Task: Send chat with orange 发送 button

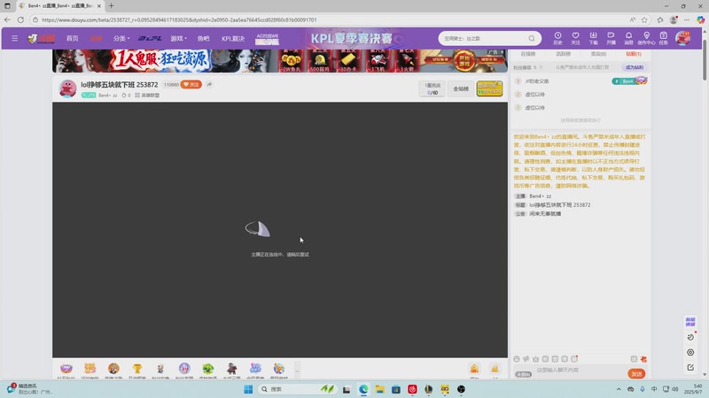Action: point(636,373)
